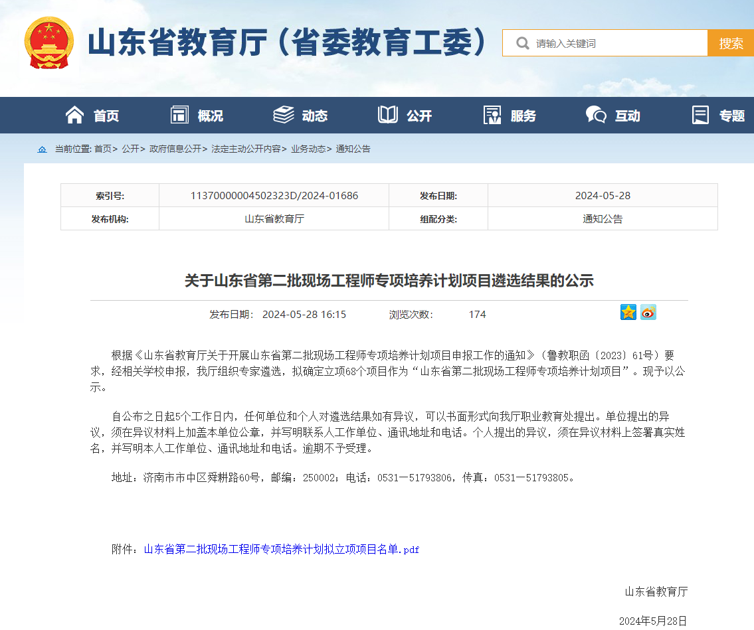
Task: Share via the QQ Zone star icon
Action: [628, 313]
